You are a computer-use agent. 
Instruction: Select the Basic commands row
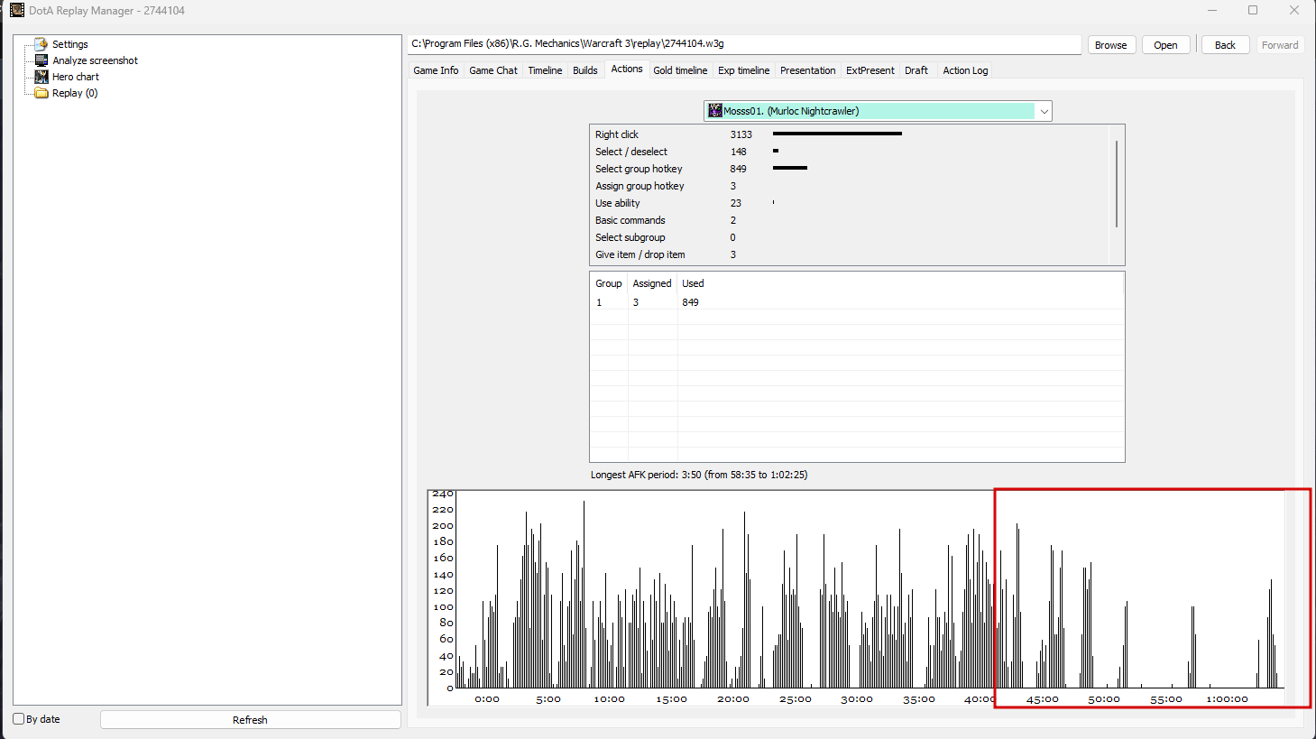(851, 220)
